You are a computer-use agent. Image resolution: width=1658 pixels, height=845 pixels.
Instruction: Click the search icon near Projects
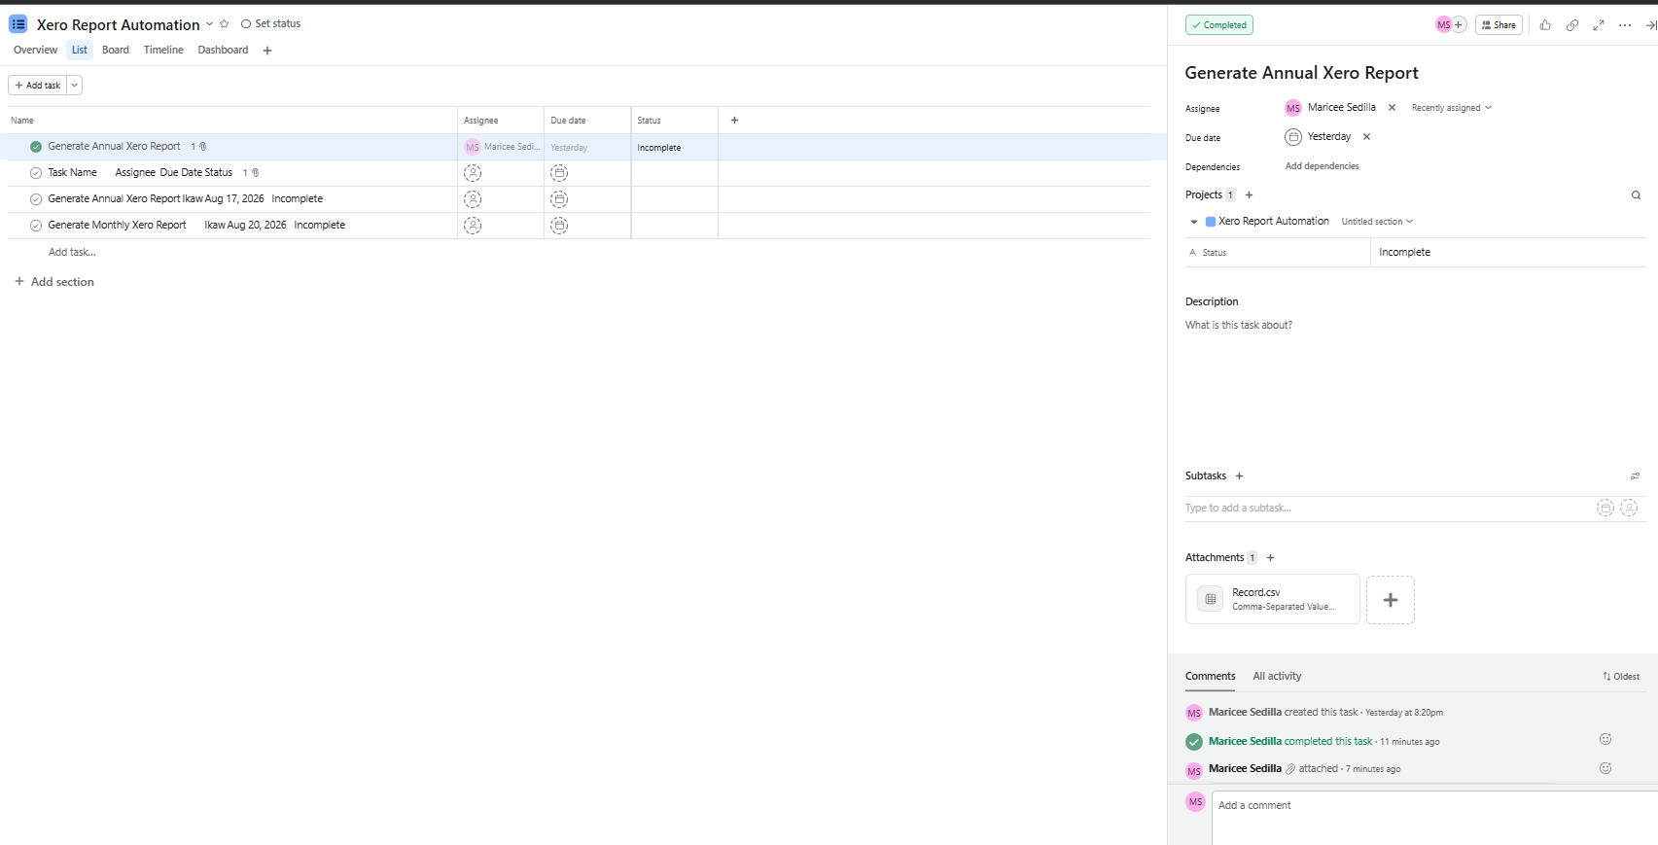(x=1636, y=195)
